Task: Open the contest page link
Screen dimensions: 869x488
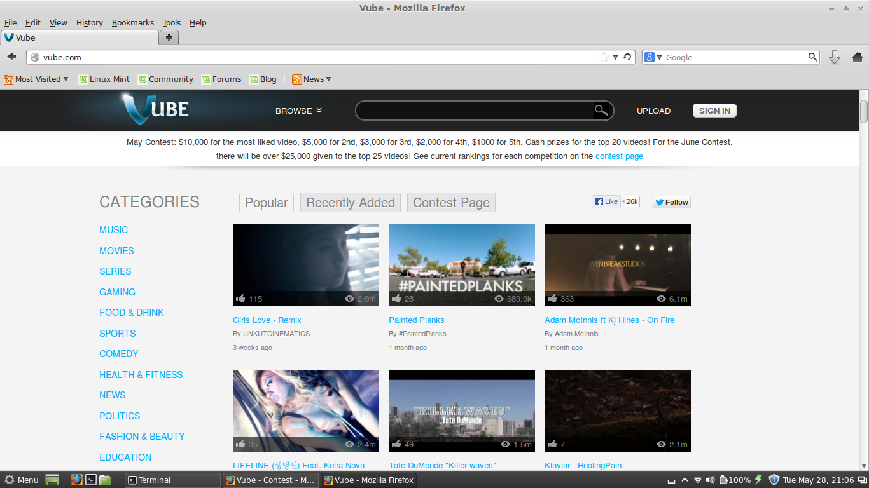Action: point(619,156)
